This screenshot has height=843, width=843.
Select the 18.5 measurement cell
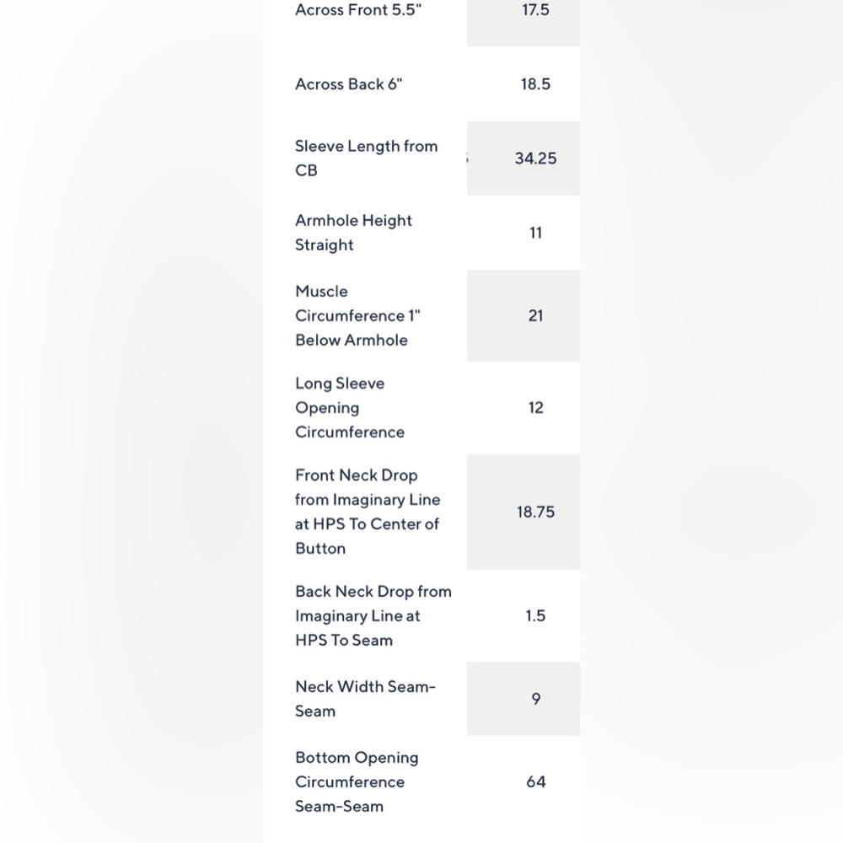535,84
